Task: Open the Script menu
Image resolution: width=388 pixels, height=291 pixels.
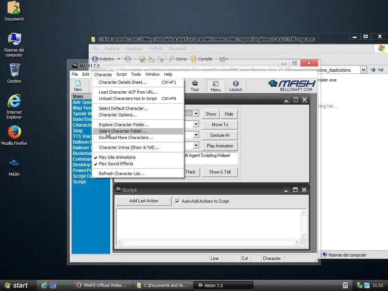Action: [x=122, y=74]
